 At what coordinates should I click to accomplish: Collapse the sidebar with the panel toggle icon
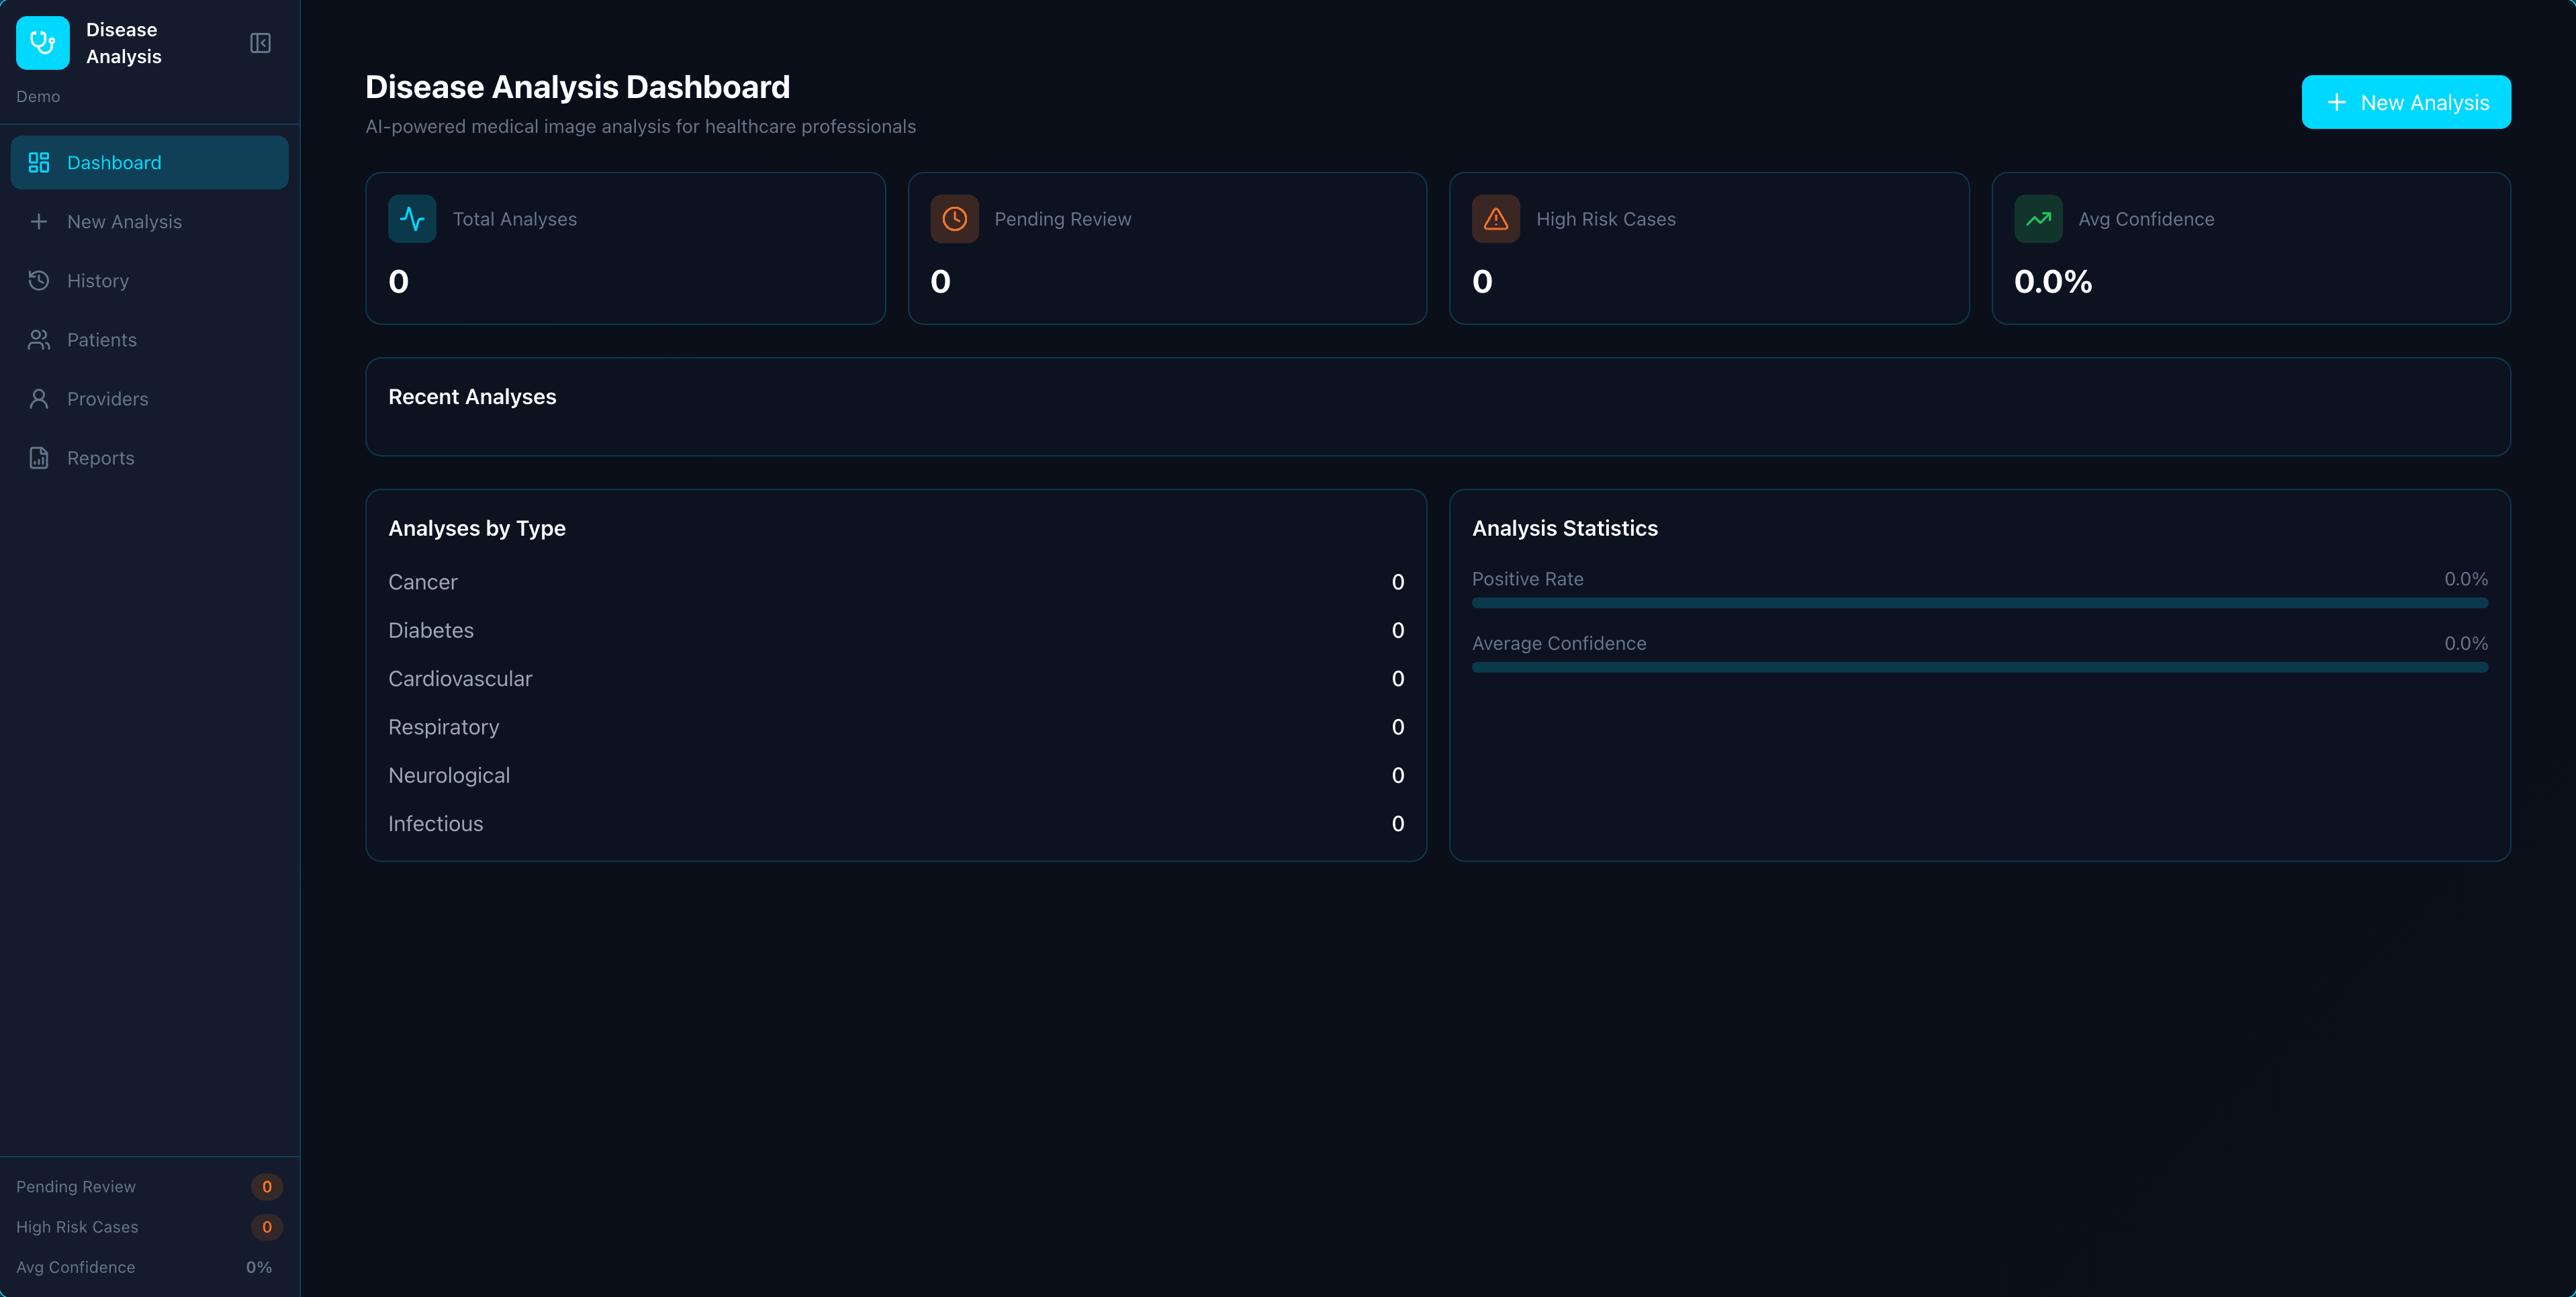pyautogui.click(x=260, y=43)
